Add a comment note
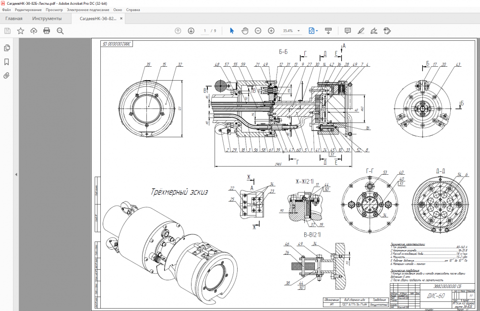 348,31
